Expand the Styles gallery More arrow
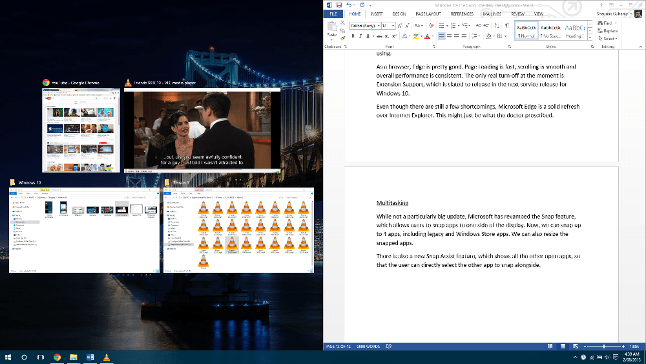The height and width of the screenshot is (364, 646). tap(590, 37)
